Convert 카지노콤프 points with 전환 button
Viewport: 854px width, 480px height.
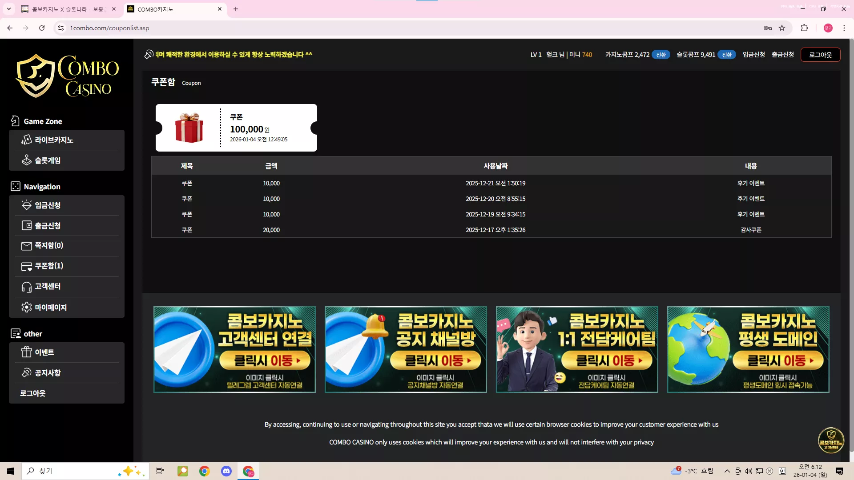click(x=661, y=55)
